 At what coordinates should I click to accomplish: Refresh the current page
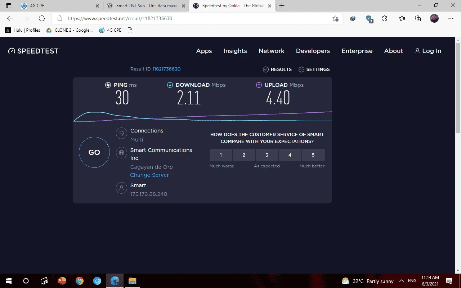(x=42, y=18)
